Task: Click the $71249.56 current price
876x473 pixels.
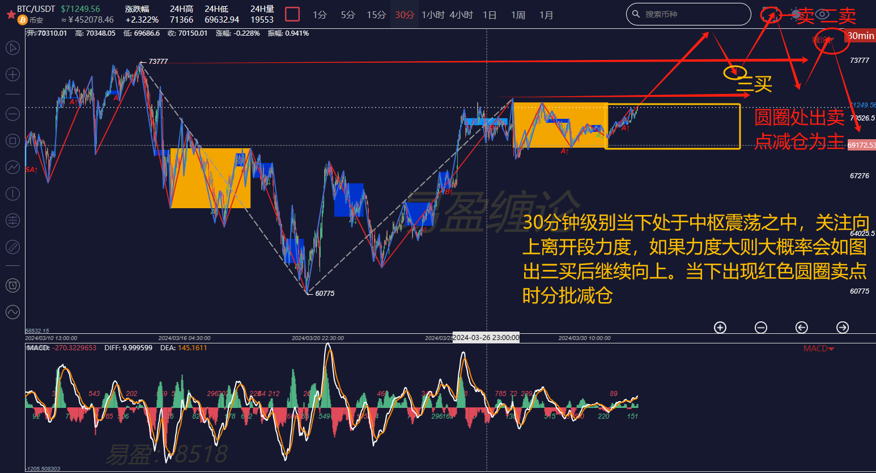Action: [80, 9]
